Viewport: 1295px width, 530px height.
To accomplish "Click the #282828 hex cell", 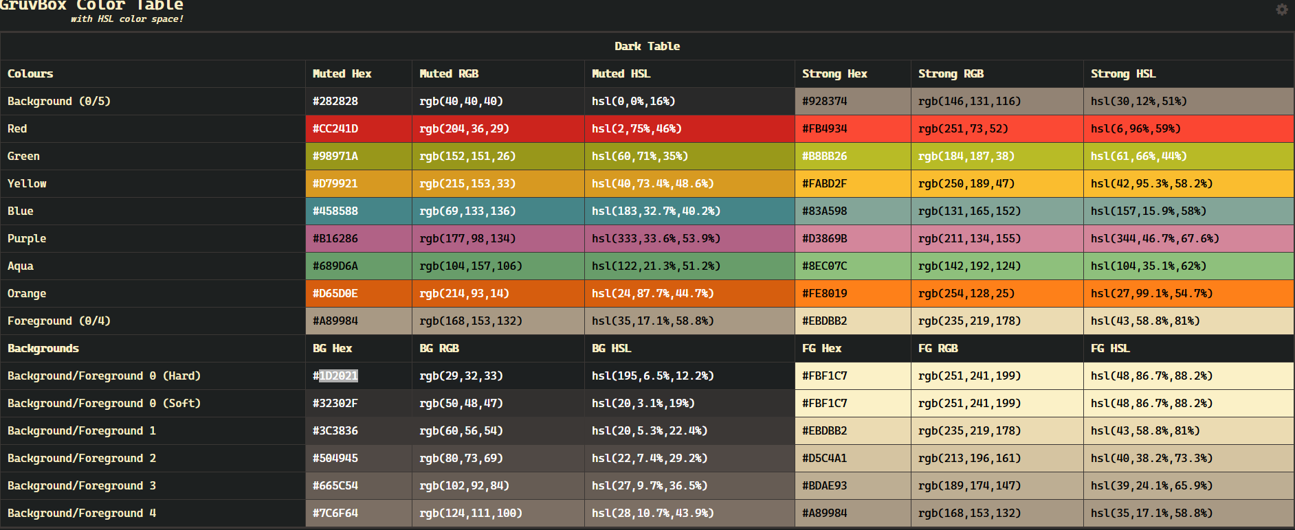I will tap(359, 101).
